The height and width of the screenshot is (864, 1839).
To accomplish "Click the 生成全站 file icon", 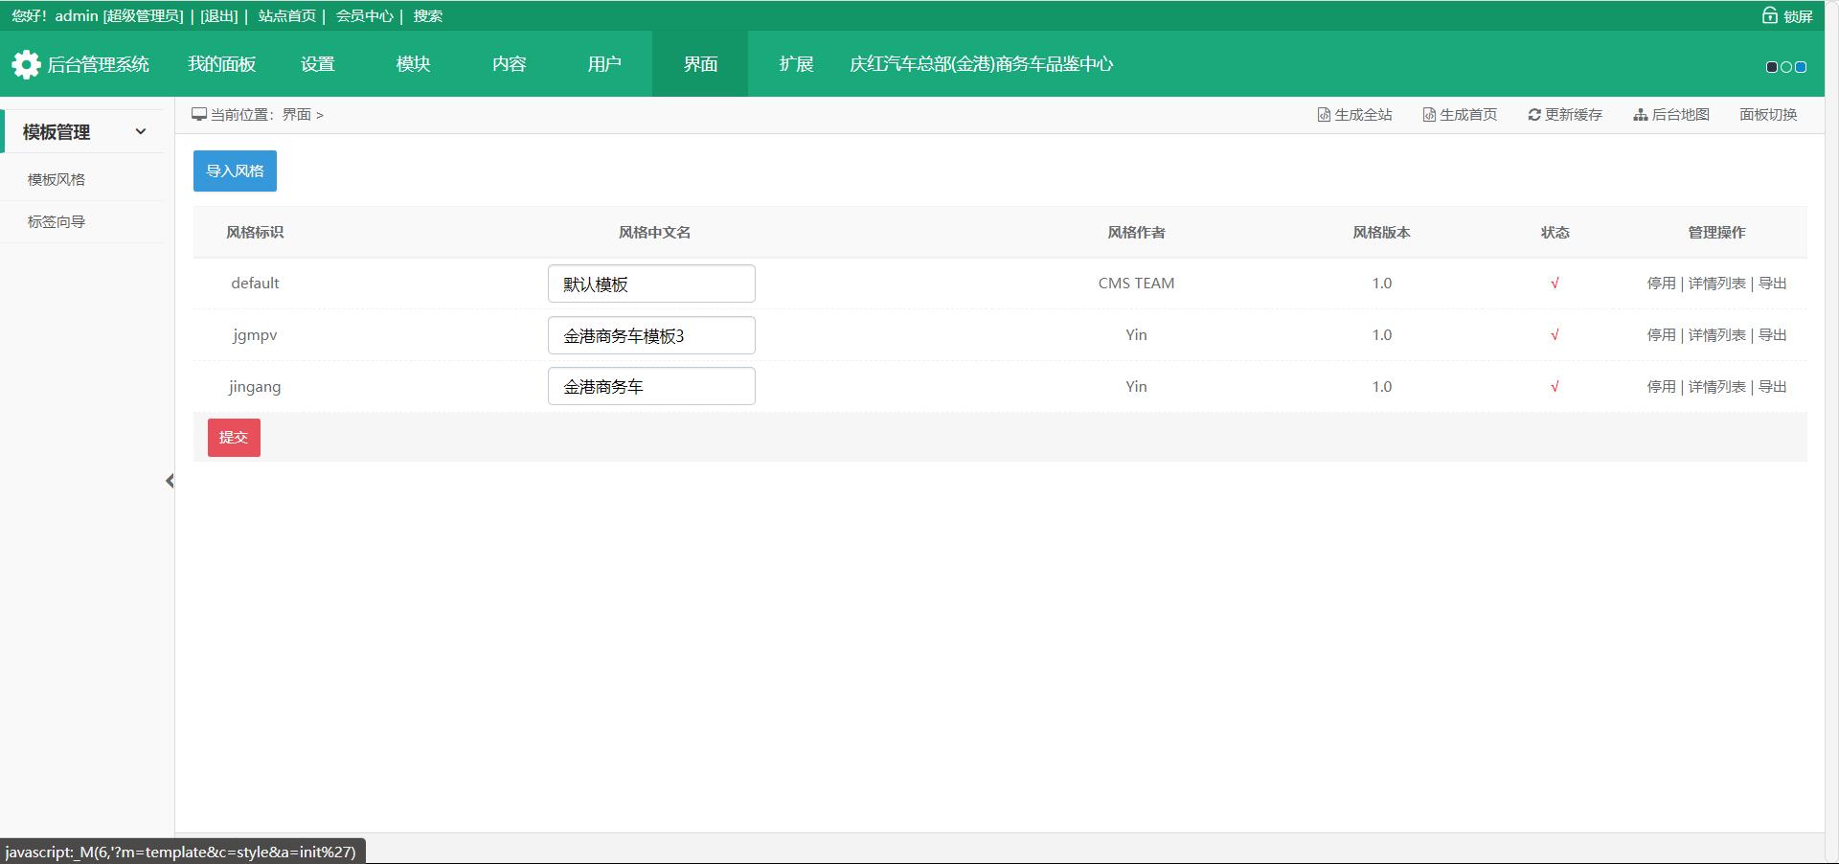I will [x=1324, y=115].
